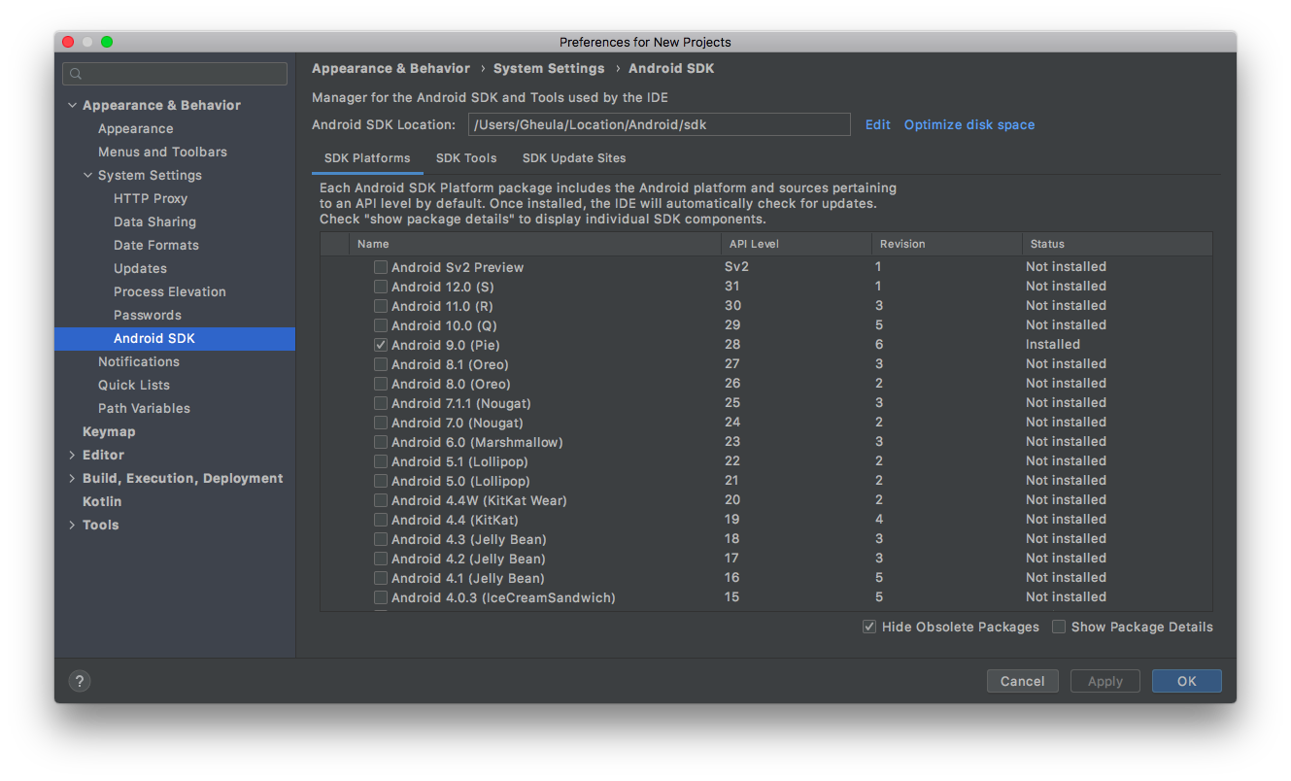
Task: Enable Show Package Details checkbox
Action: [1059, 627]
